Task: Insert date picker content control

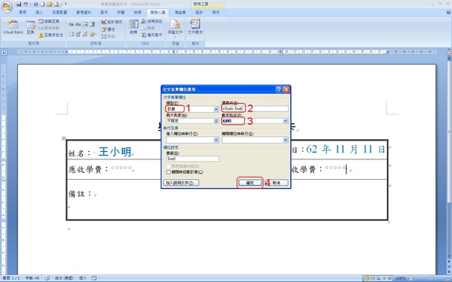Action: coord(78,35)
